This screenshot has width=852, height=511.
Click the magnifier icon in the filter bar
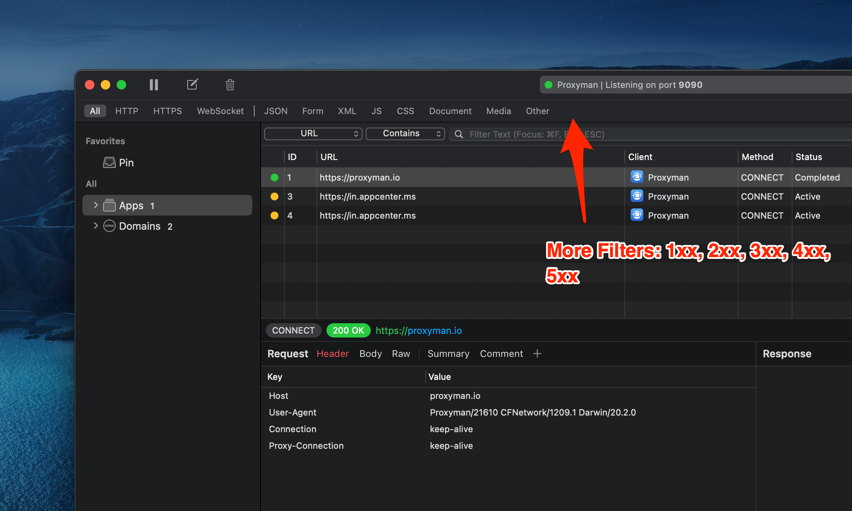coord(459,134)
